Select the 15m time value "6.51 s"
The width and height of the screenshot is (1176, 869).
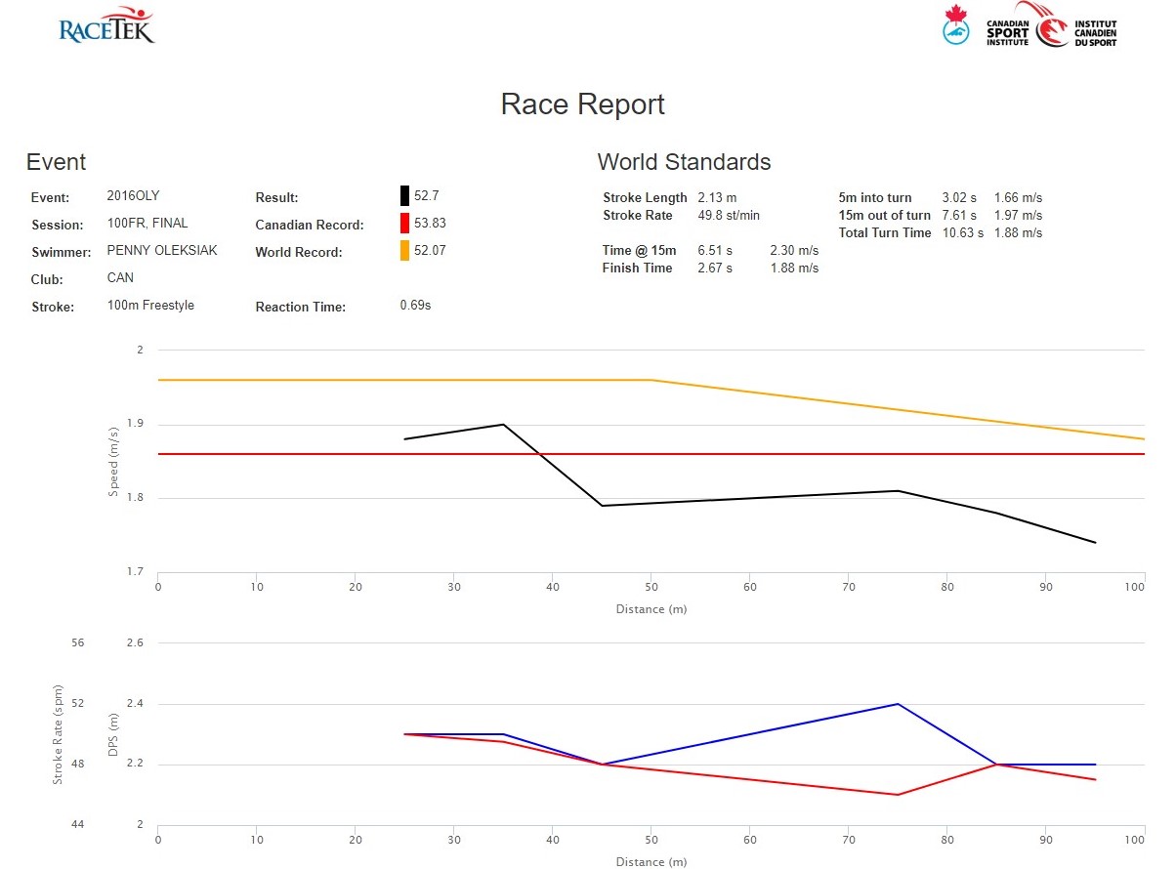715,250
